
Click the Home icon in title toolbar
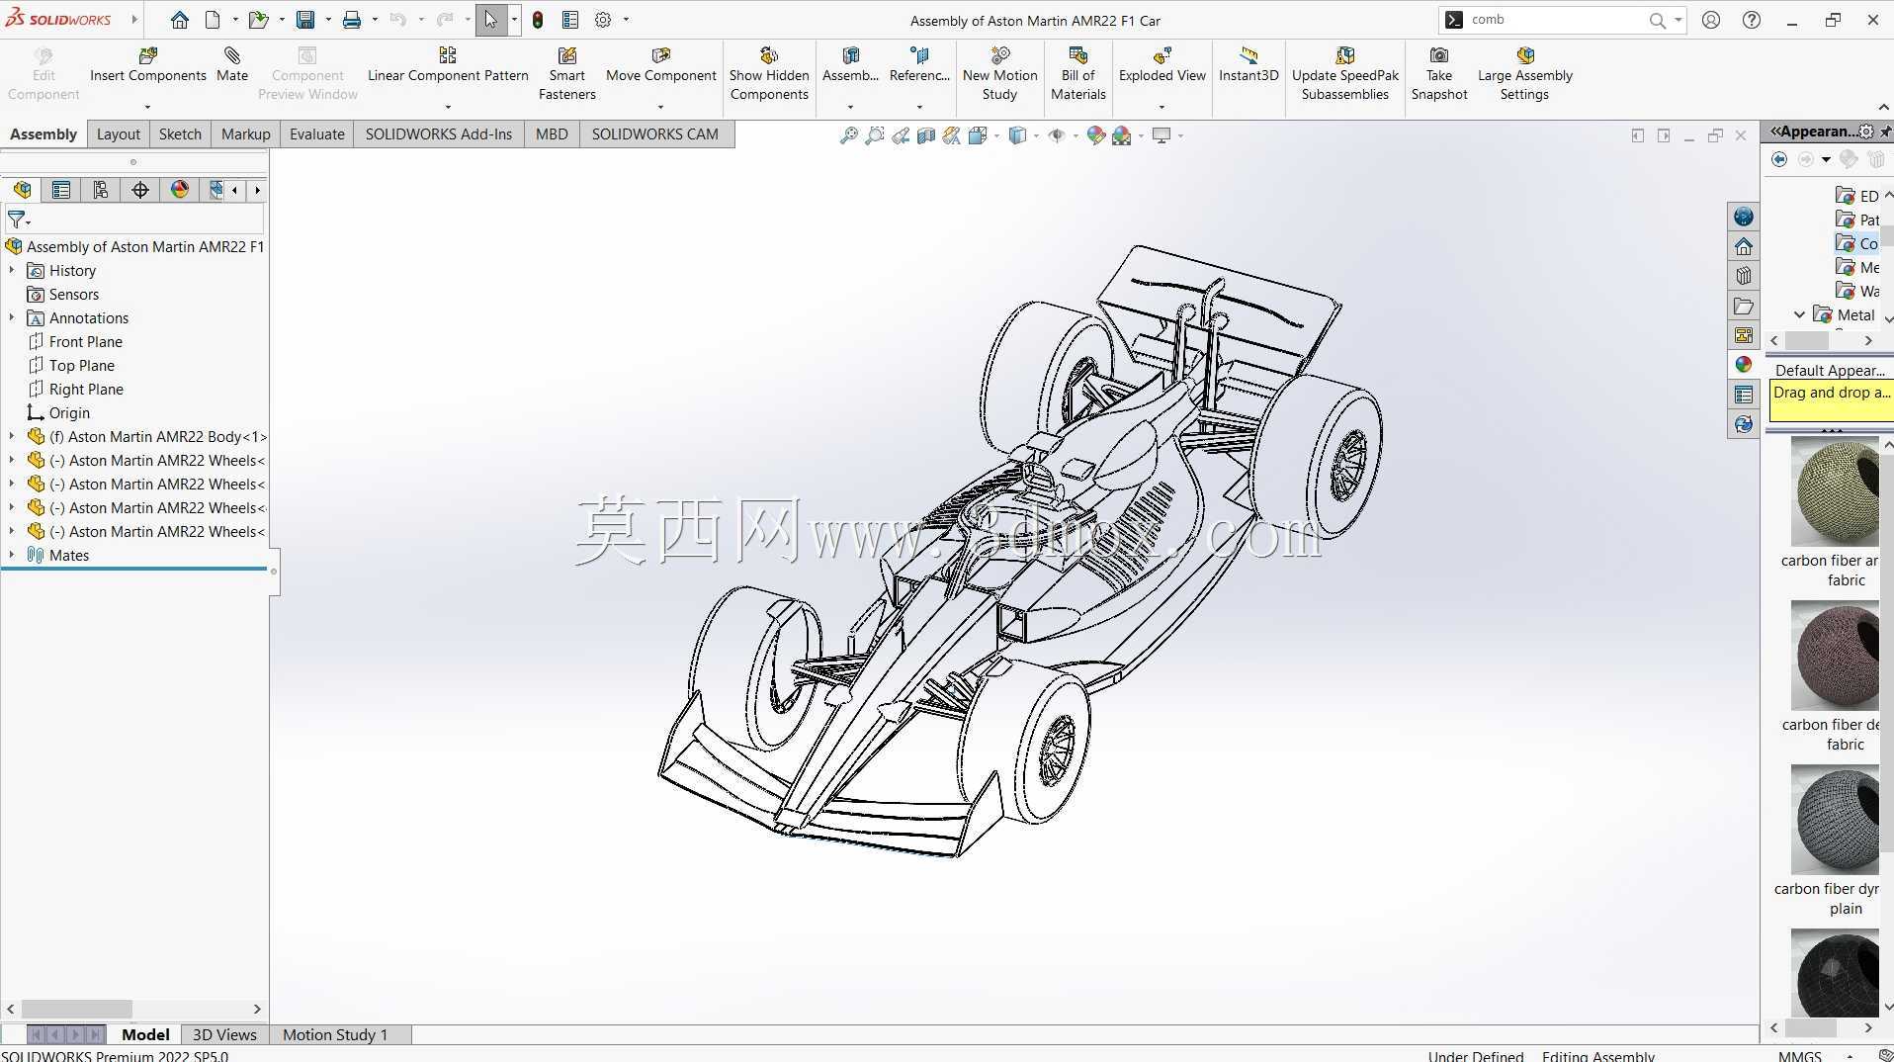pos(179,20)
